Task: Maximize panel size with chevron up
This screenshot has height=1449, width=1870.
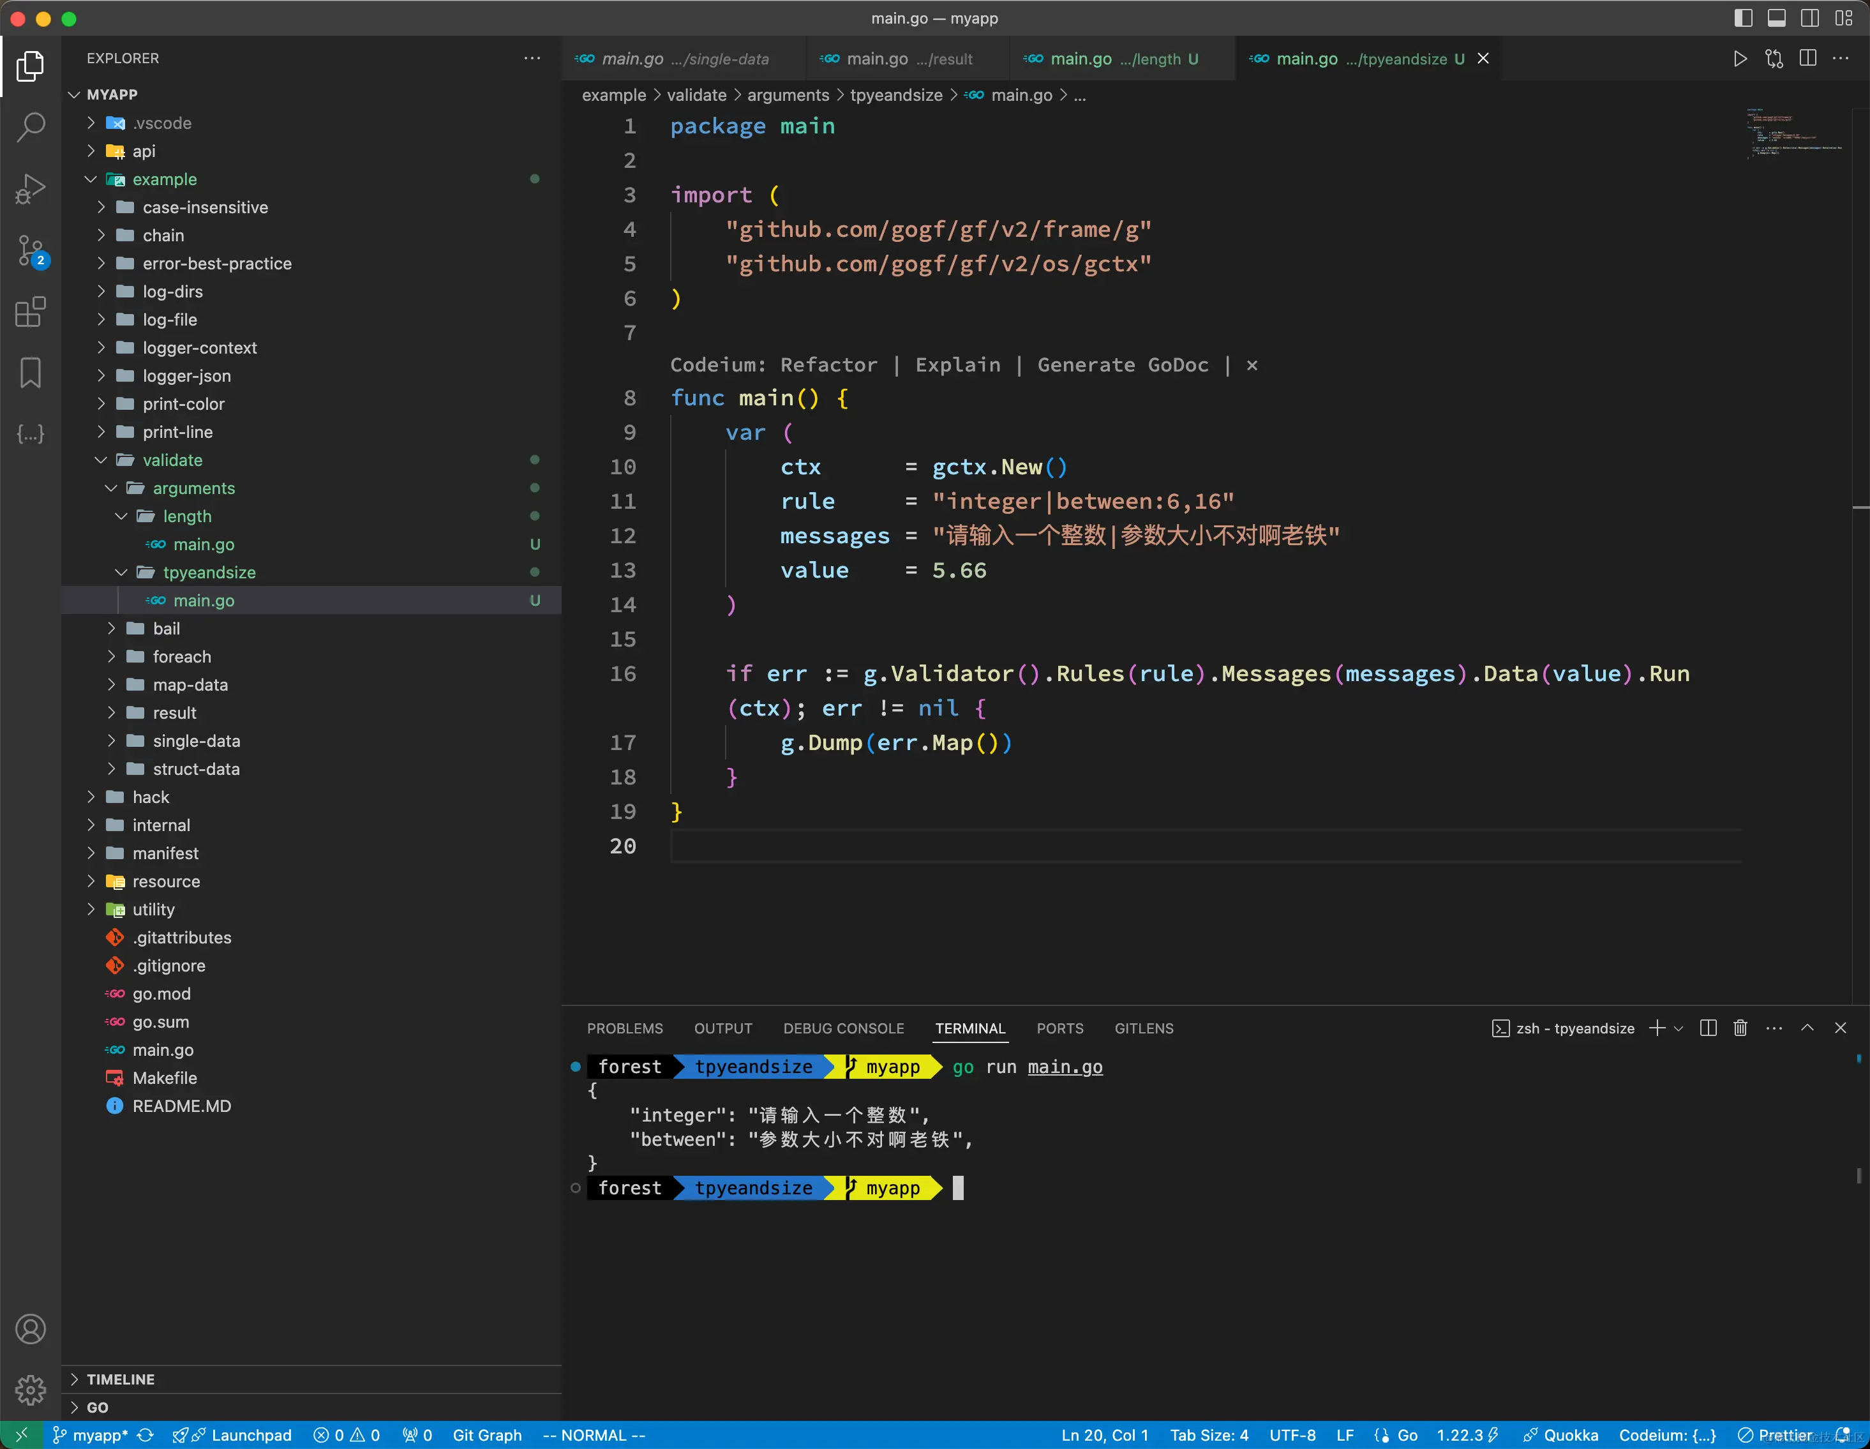Action: click(x=1807, y=1028)
